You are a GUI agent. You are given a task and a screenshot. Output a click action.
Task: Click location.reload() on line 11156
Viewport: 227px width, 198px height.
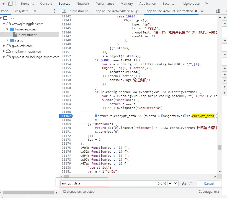125,72
